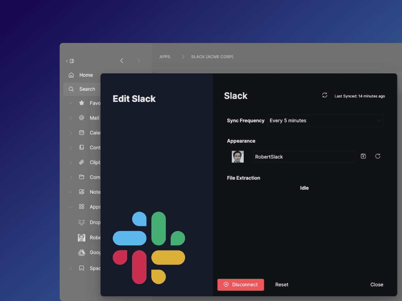Click the Calendar icon in sidebar
This screenshot has width=402, height=301.
82,133
